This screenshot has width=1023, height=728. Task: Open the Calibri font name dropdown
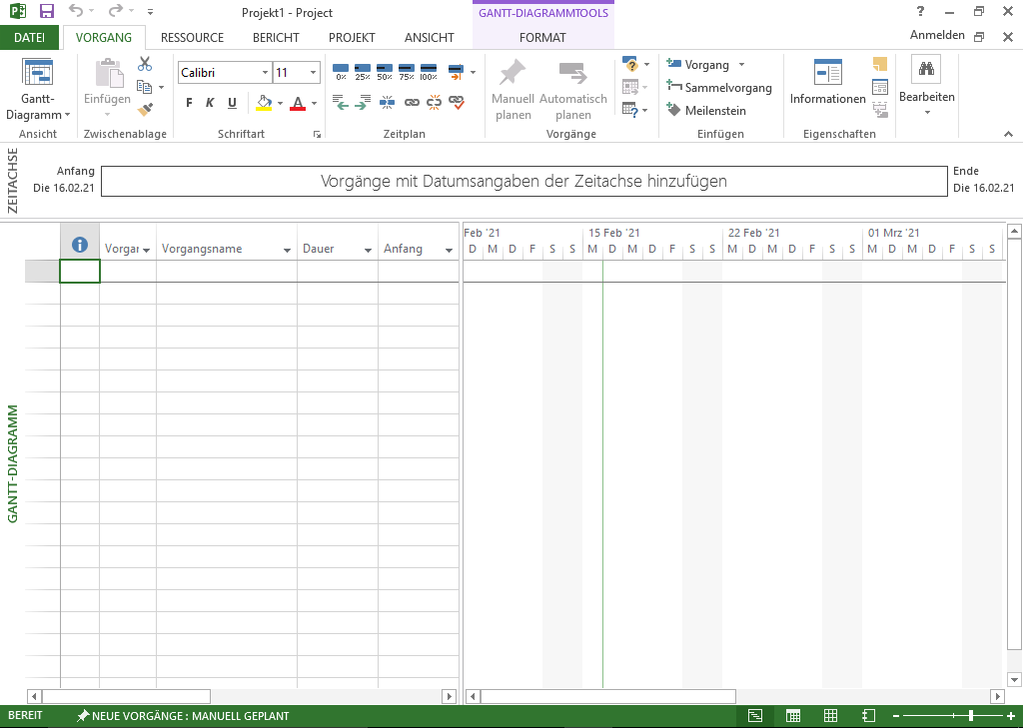pyautogui.click(x=265, y=73)
